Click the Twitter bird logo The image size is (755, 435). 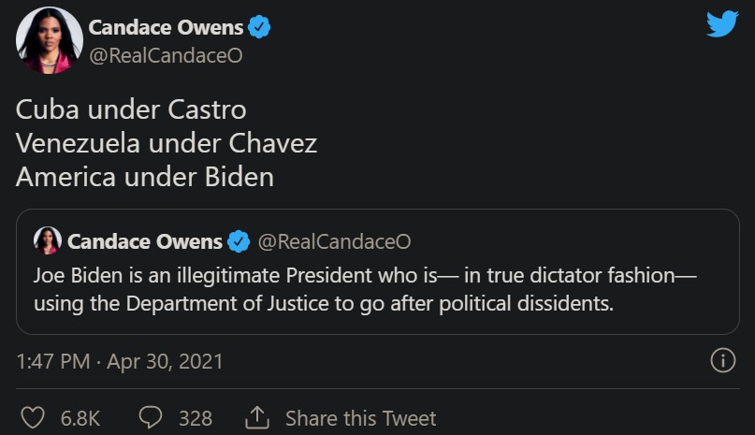(x=722, y=24)
